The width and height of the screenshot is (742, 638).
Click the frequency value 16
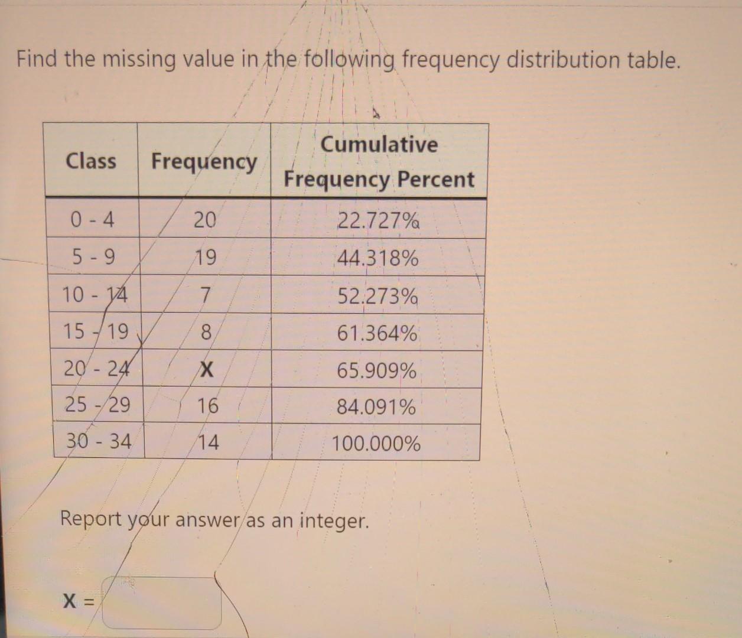tap(208, 406)
